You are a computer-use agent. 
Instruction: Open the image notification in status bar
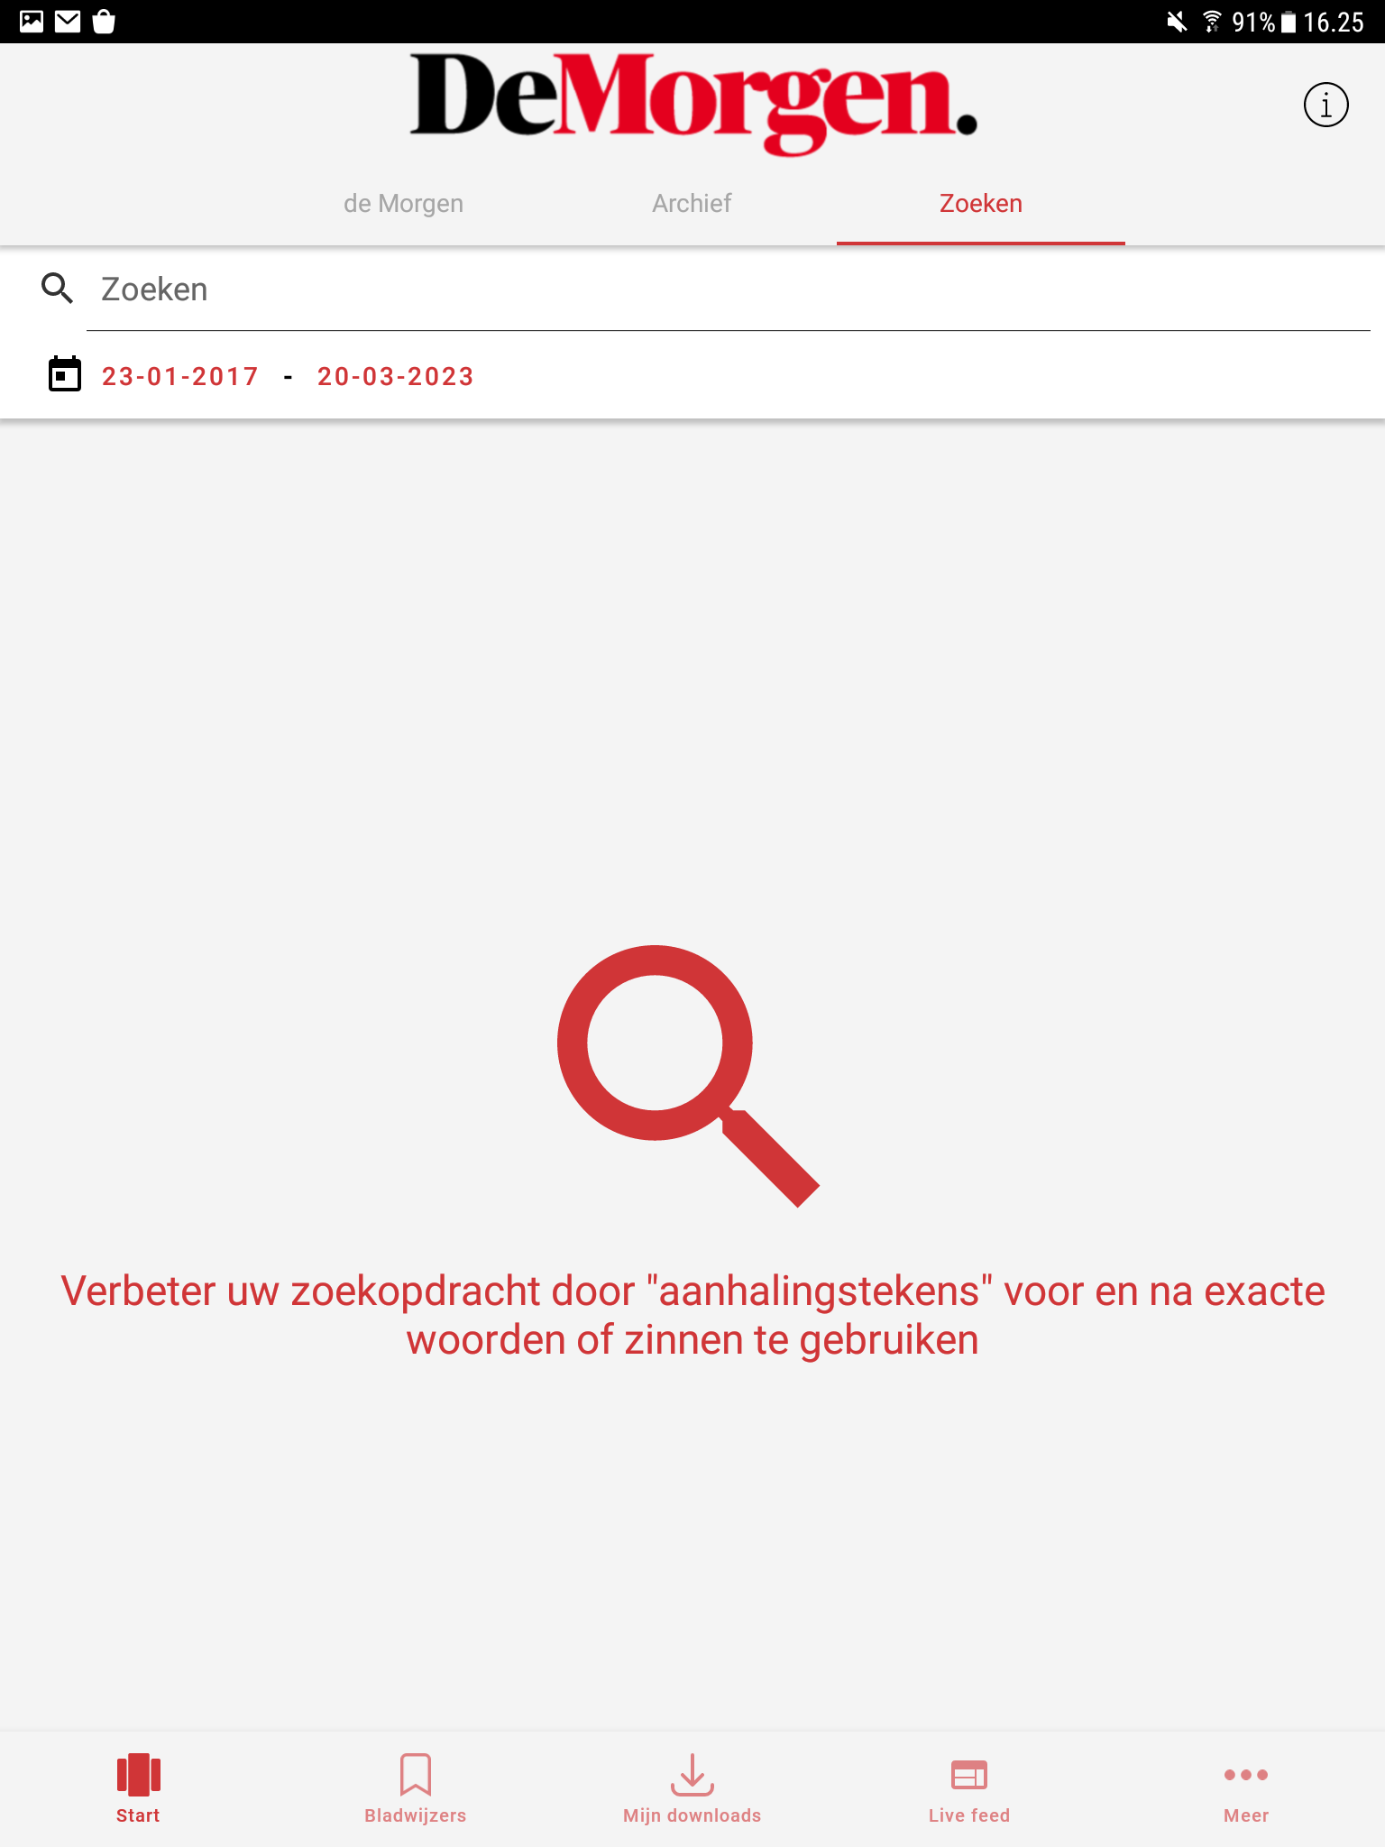pyautogui.click(x=32, y=22)
